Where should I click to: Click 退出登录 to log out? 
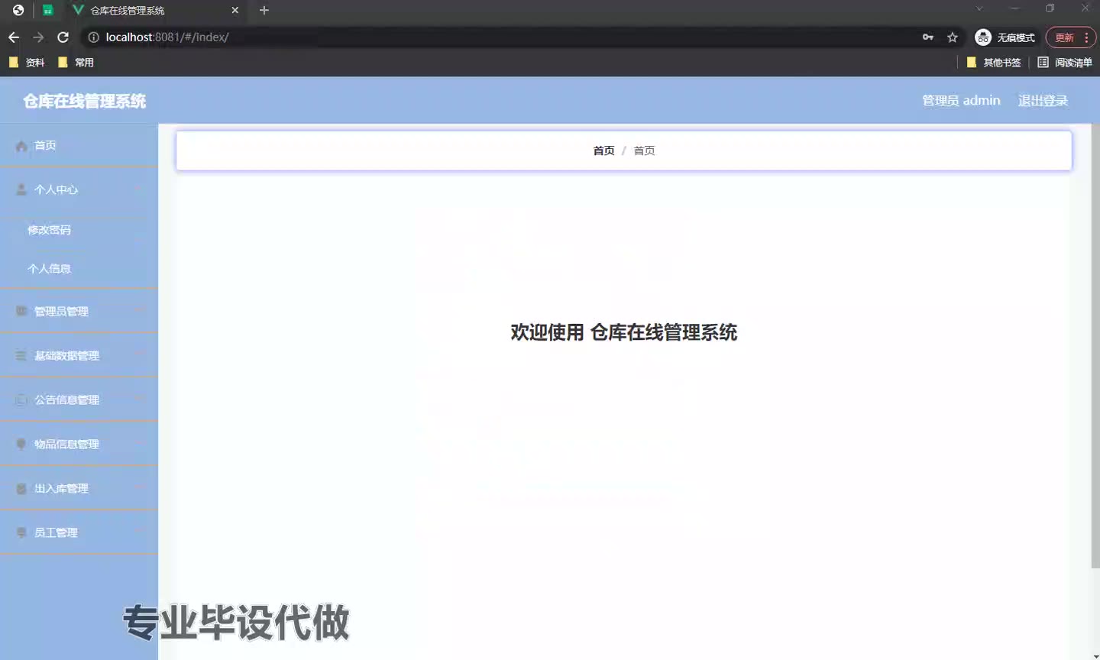(x=1043, y=100)
